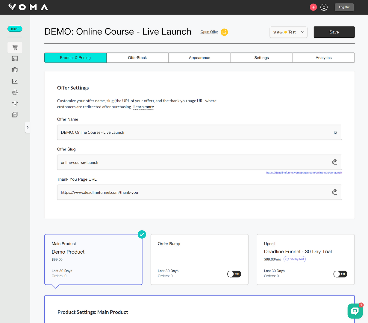Click the Demo Product title
Screen dimensions: 368x323
[x=68, y=252]
